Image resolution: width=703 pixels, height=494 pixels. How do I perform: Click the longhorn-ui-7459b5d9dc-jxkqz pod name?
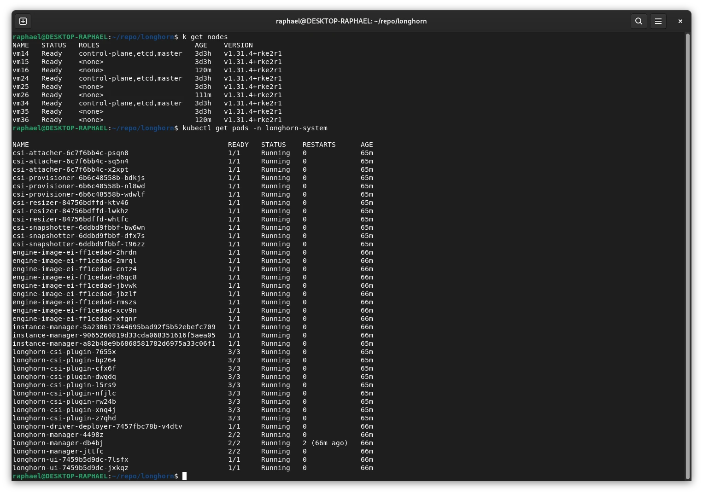[x=70, y=468]
